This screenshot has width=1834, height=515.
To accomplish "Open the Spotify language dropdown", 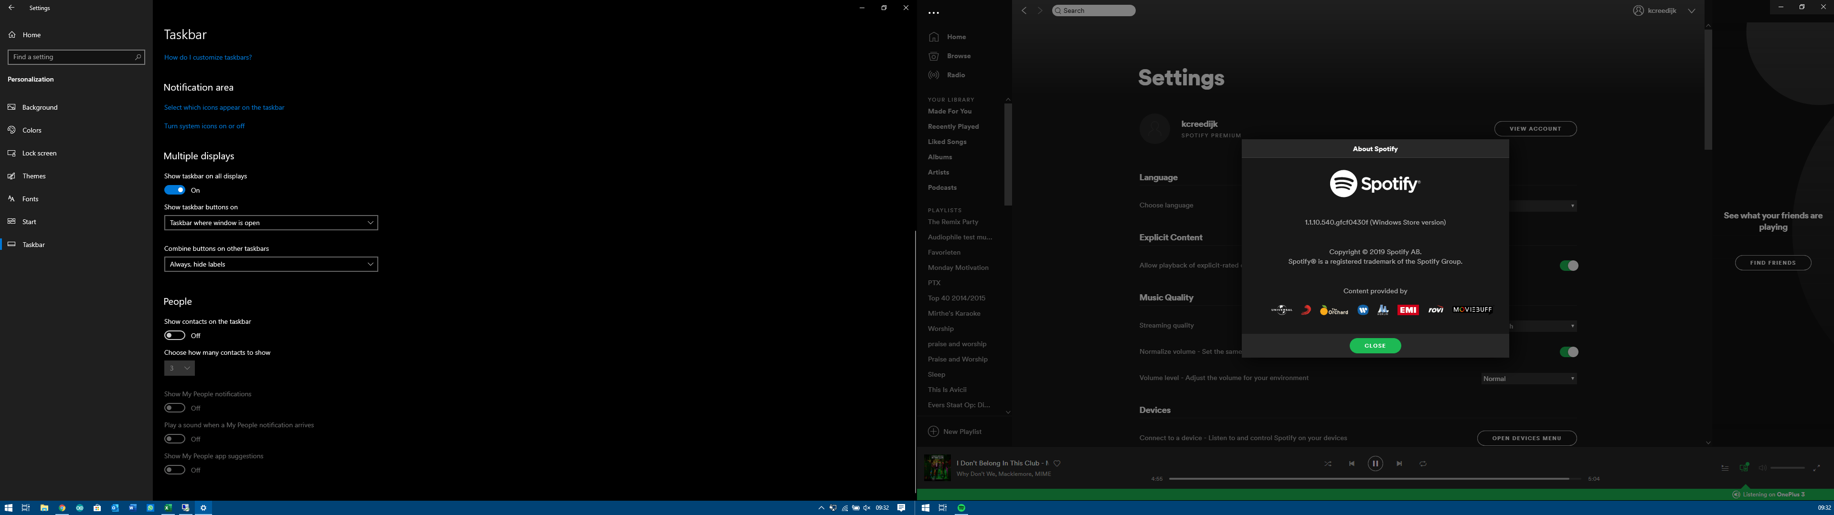I will click(x=1543, y=206).
